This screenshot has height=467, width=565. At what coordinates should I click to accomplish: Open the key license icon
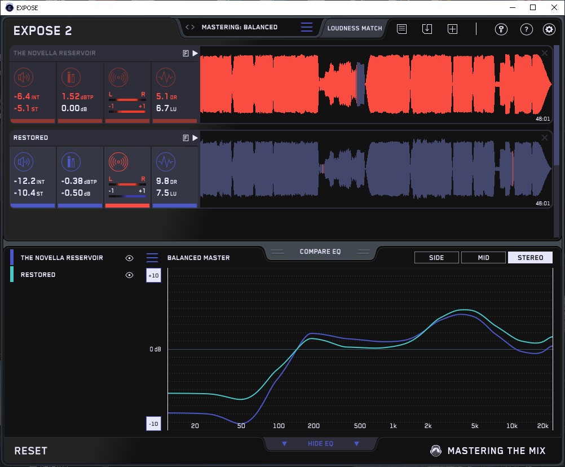[x=501, y=29]
